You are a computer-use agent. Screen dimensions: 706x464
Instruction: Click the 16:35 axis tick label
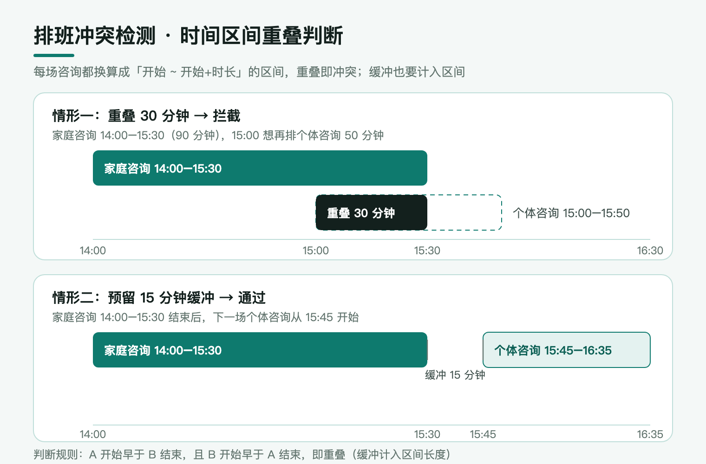click(x=650, y=434)
